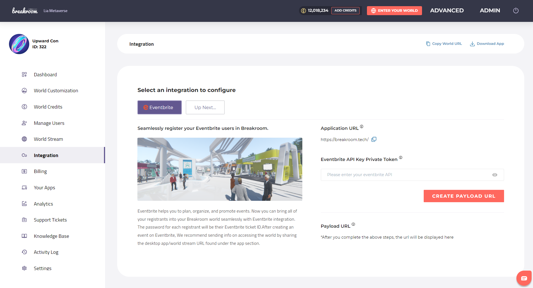The height and width of the screenshot is (288, 533).
Task: Click the World Customization palette icon
Action: coord(24,91)
